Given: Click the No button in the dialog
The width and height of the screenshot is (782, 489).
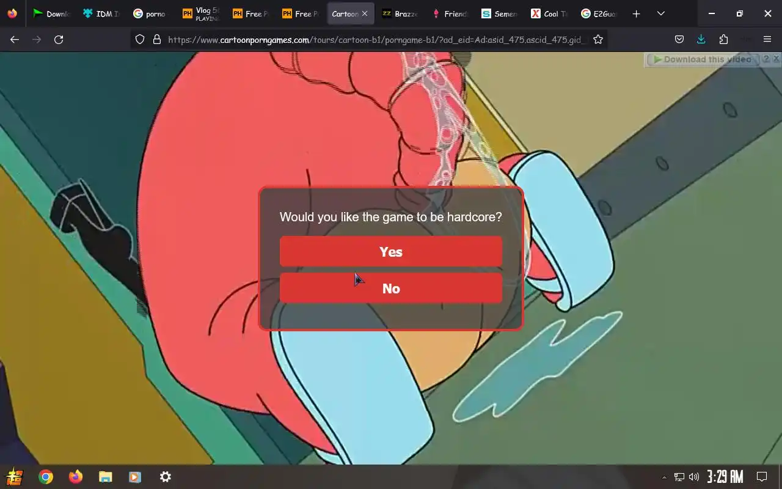Looking at the screenshot, I should [391, 289].
